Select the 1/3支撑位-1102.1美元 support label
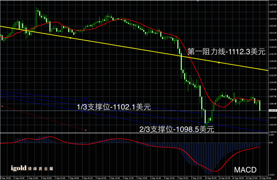This screenshot has width=277, height=180. (x=114, y=107)
